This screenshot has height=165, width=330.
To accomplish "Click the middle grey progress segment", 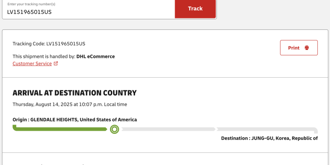I will (169, 129).
